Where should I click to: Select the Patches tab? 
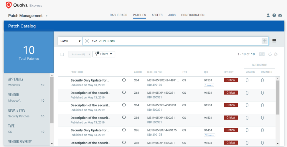[x=139, y=15]
